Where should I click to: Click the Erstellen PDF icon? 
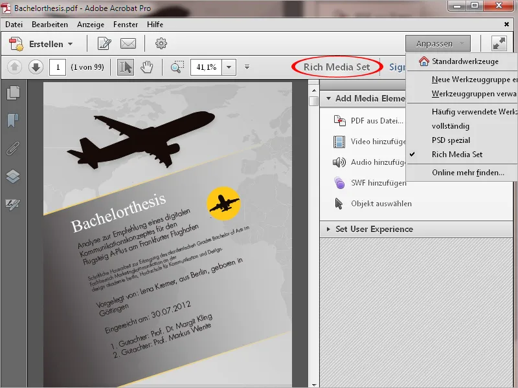click(x=16, y=44)
